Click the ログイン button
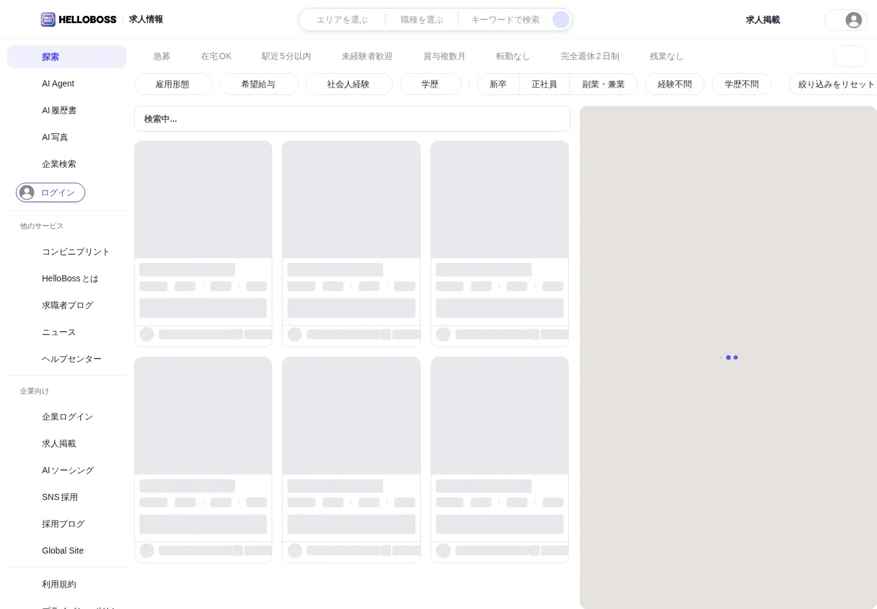Screen dimensions: 877x609 coord(51,192)
